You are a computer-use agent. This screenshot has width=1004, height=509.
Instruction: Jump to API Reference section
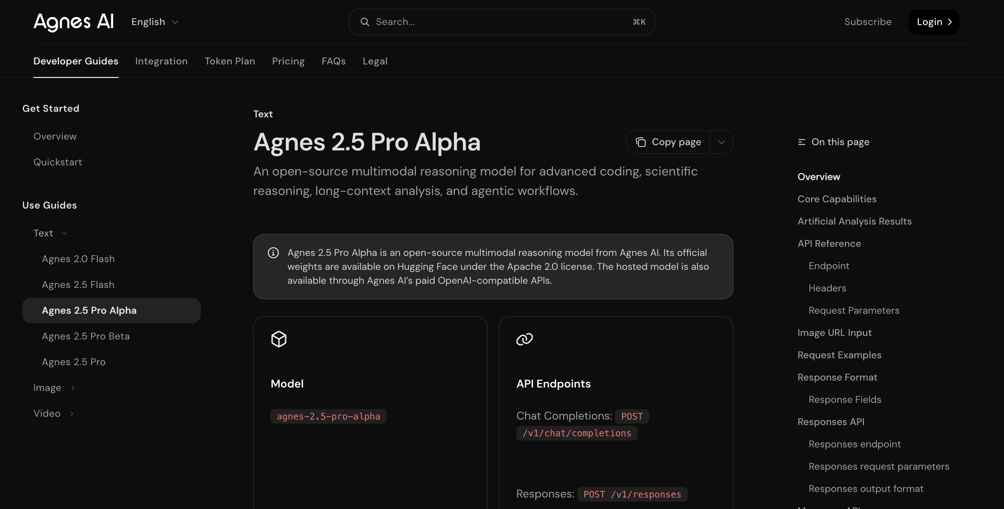[x=829, y=244]
